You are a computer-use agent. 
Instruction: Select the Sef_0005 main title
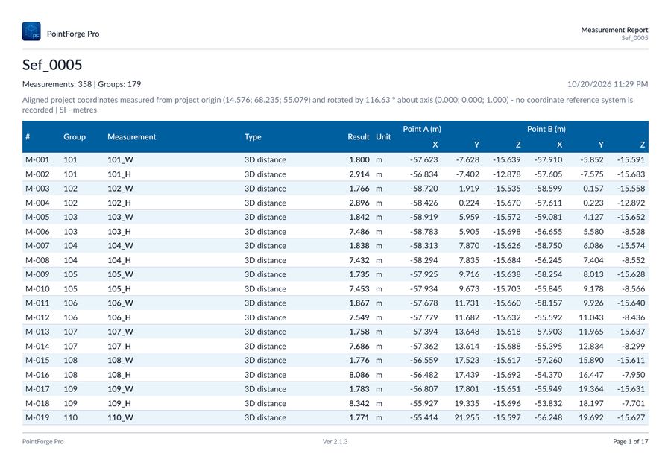click(52, 65)
